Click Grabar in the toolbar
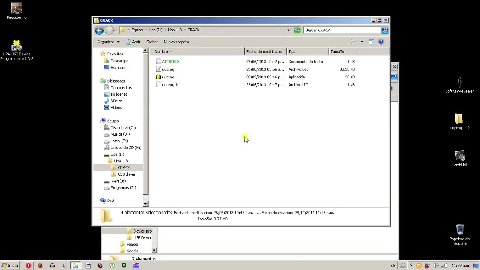Image resolution: width=480 pixels, height=270 pixels. [152, 42]
